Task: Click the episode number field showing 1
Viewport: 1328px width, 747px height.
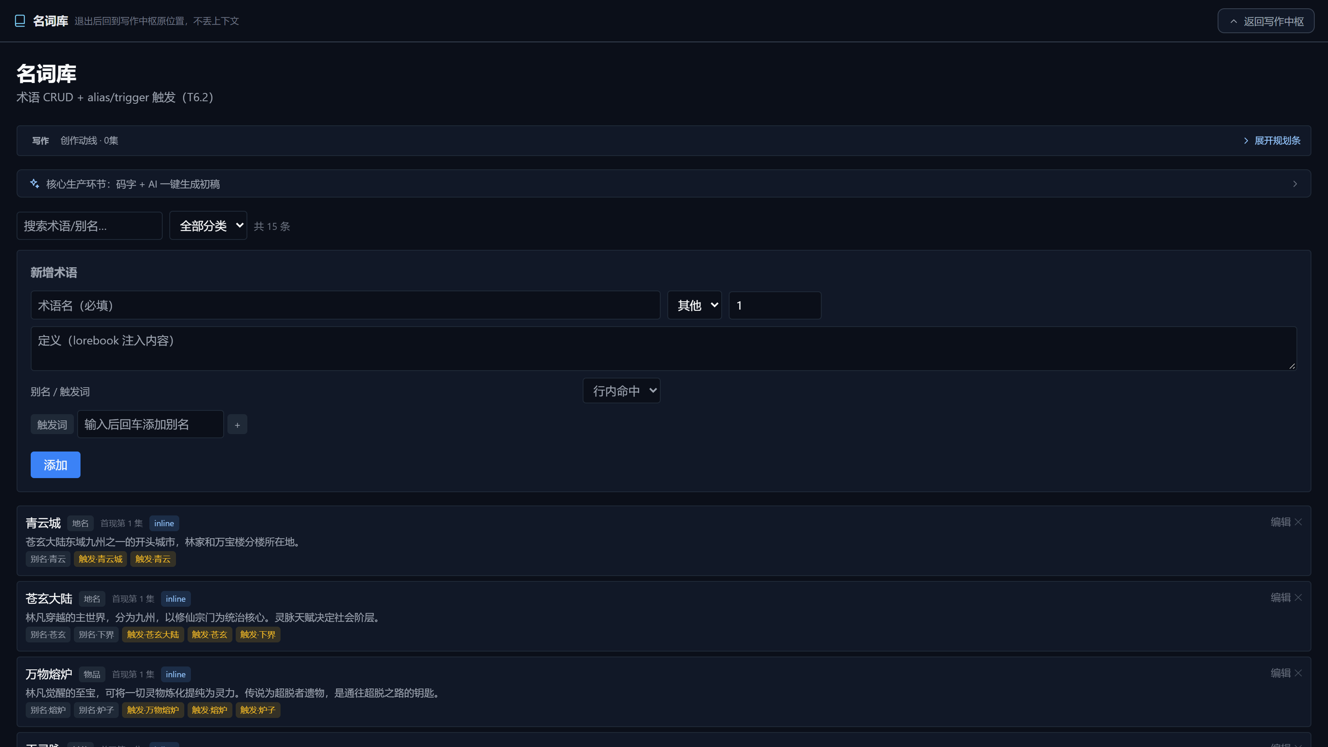Action: 775,305
